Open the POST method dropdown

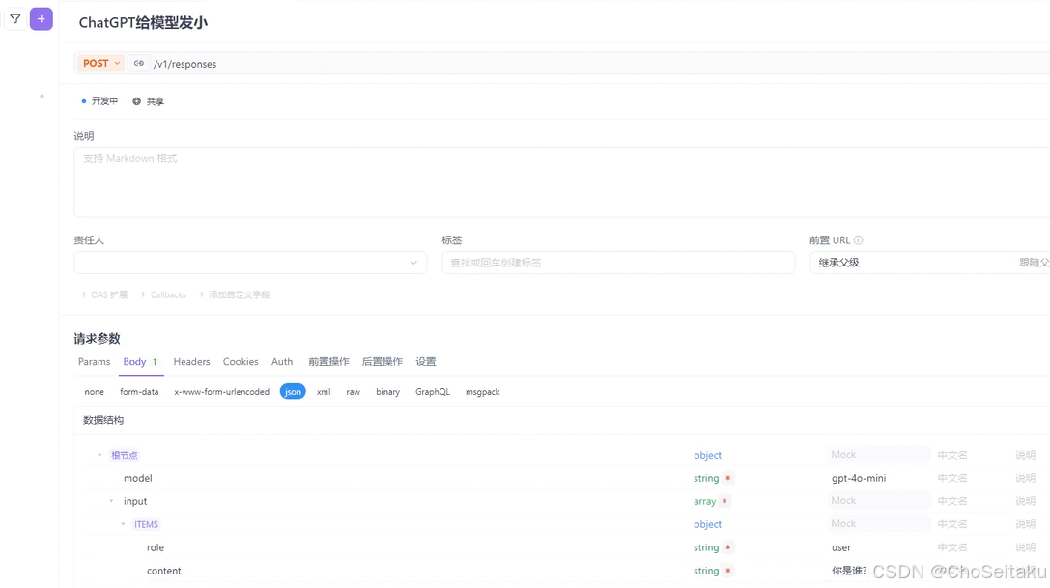[101, 63]
